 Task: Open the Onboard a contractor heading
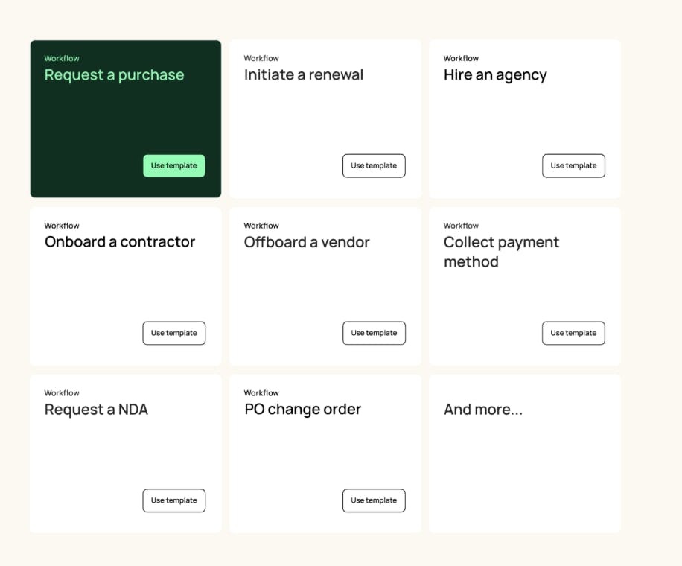click(x=120, y=242)
